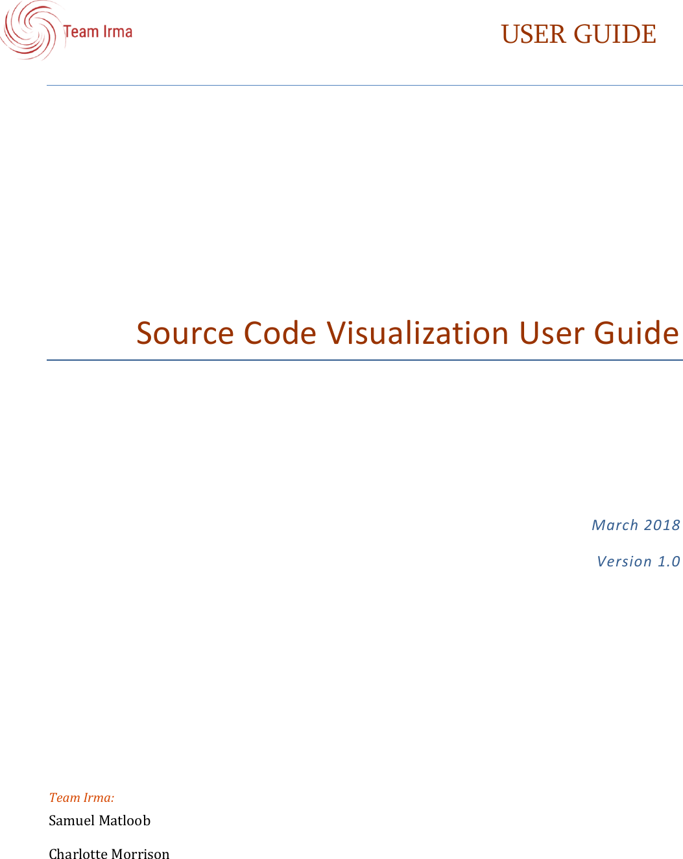683x859 pixels.
Task: Click the word Visualization in the title
Action: [418, 333]
